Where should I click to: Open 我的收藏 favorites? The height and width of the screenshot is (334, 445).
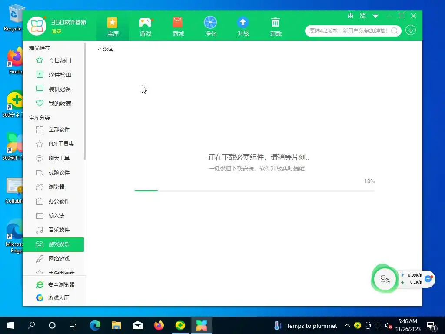(x=53, y=104)
